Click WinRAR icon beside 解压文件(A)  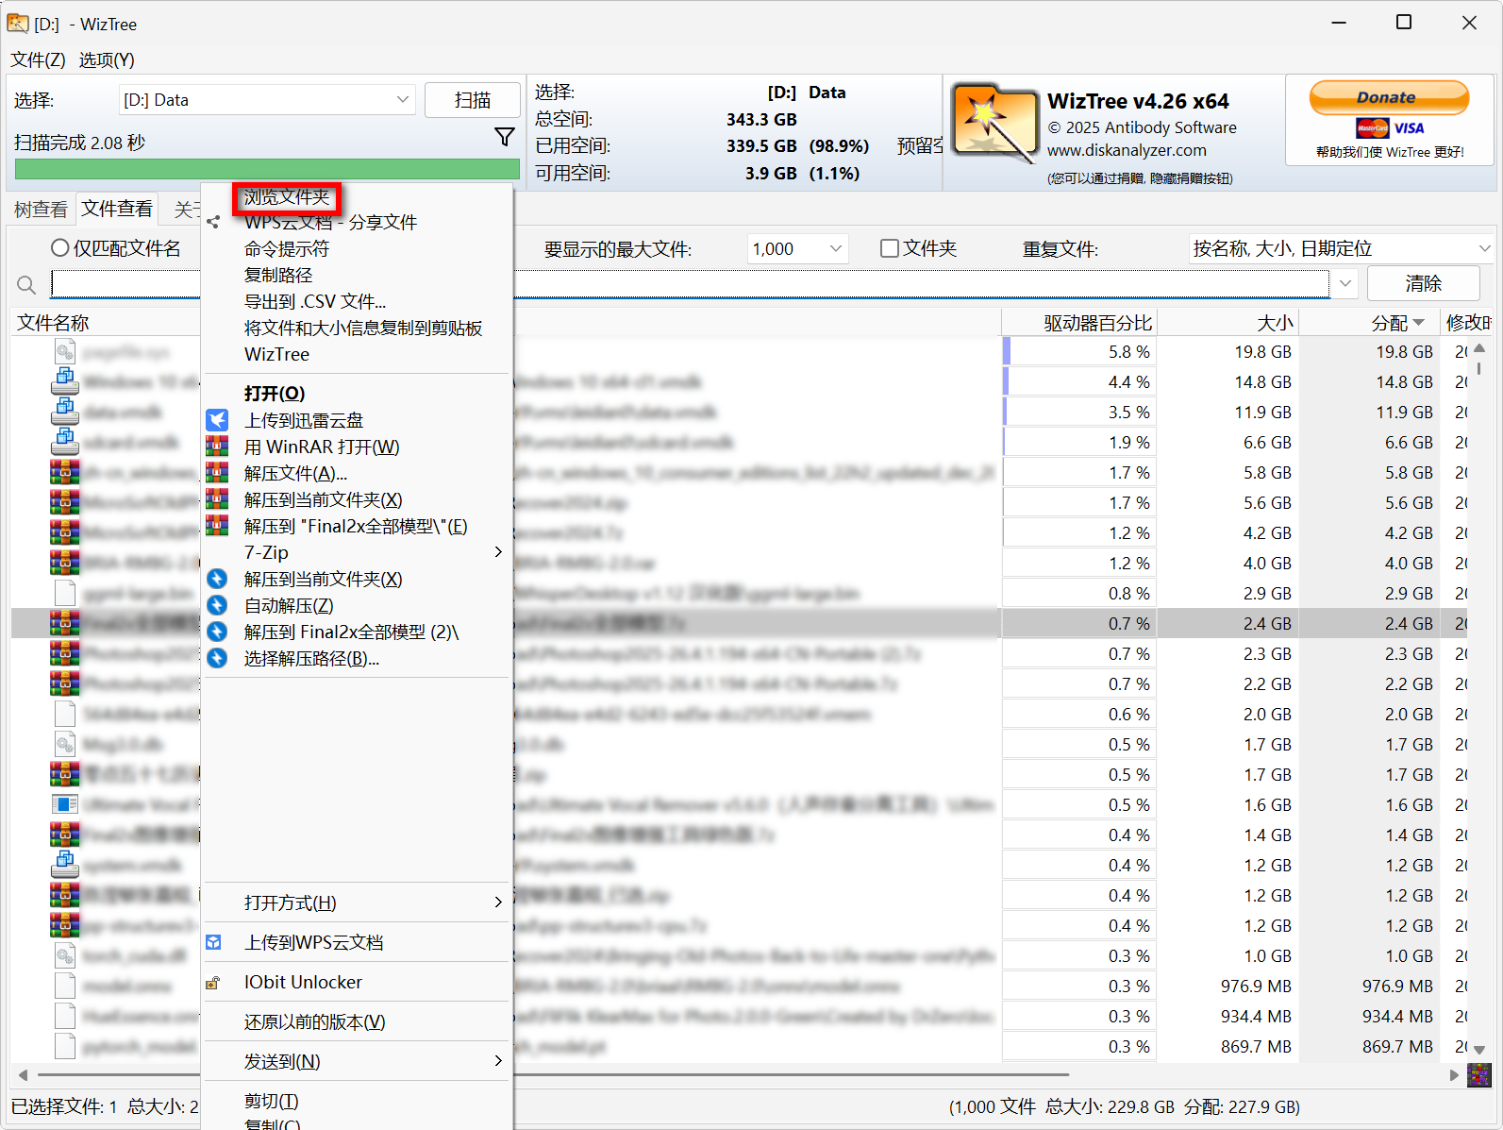pyautogui.click(x=217, y=473)
